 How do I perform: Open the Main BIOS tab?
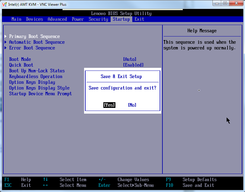[x=16, y=19]
